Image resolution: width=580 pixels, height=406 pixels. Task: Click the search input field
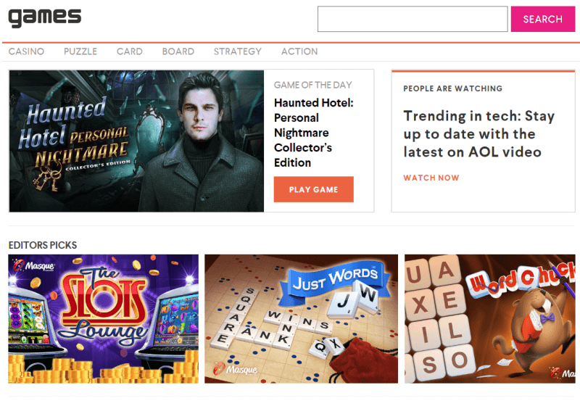point(413,19)
